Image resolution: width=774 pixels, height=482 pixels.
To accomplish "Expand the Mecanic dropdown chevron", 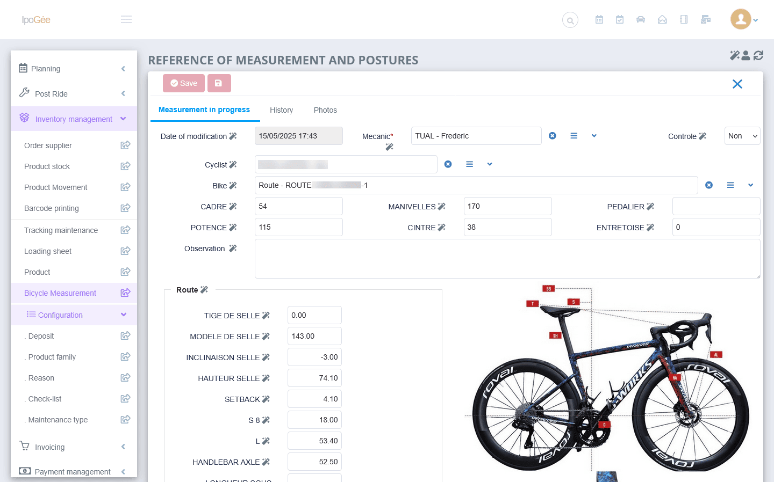I will coord(594,136).
